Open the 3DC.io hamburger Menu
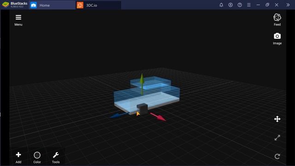Image resolution: width=295 pixels, height=166 pixels. pos(18,20)
